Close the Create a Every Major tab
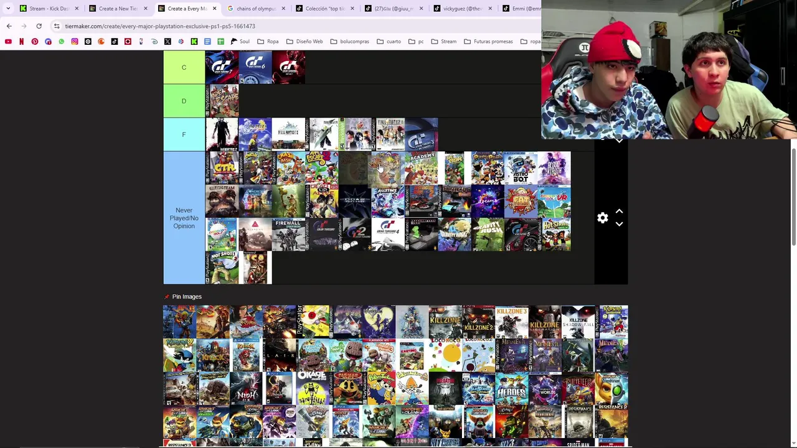797x448 pixels. [214, 9]
